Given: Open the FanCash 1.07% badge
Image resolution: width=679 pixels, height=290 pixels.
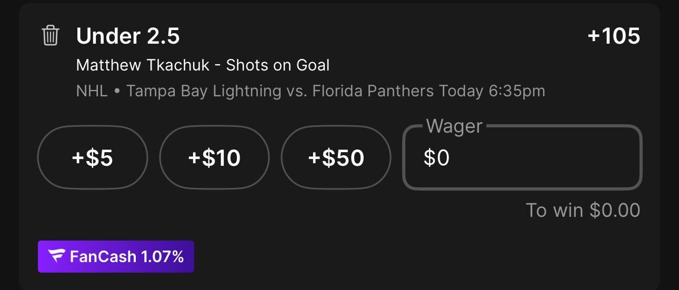Looking at the screenshot, I should pyautogui.click(x=116, y=256).
